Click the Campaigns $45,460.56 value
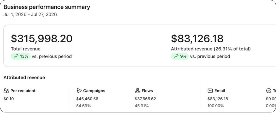Viewport: 276px width, 122px height. pyautogui.click(x=87, y=99)
